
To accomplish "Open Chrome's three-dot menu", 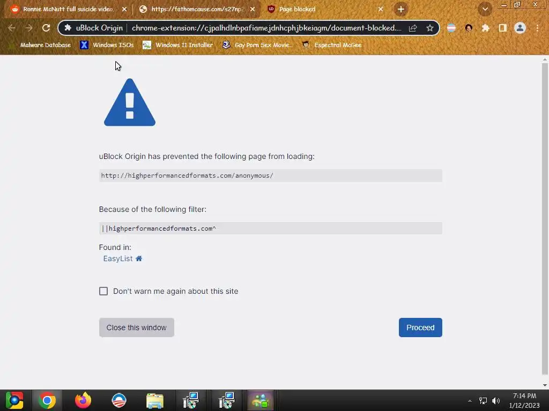I will [537, 28].
